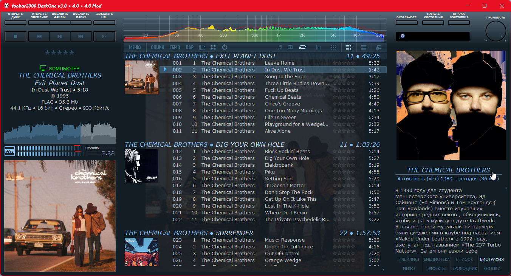Open the МЕНЮ dropdown
This screenshot has width=511, height=276.
[135, 47]
